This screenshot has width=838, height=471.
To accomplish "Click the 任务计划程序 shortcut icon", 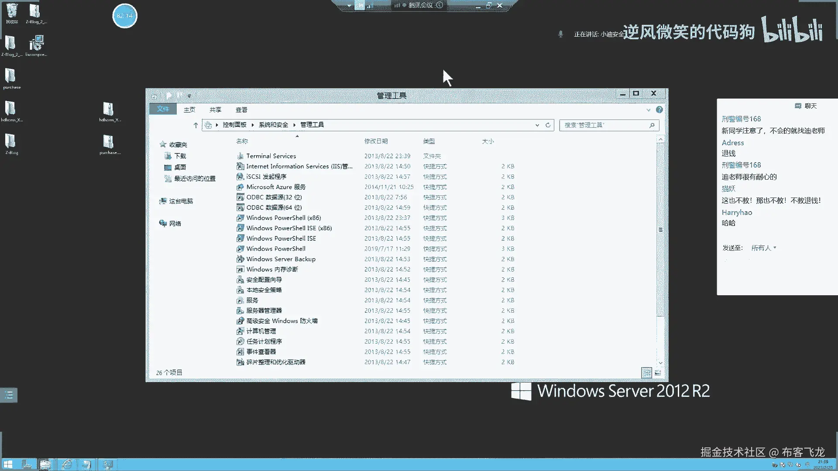I will (x=240, y=341).
